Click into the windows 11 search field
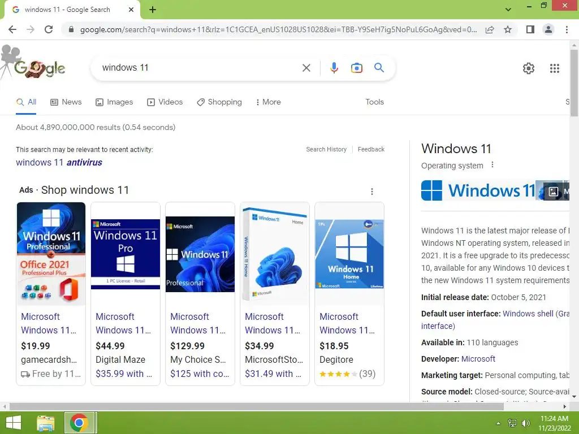Viewport: 579px width, 434px height. [200, 68]
